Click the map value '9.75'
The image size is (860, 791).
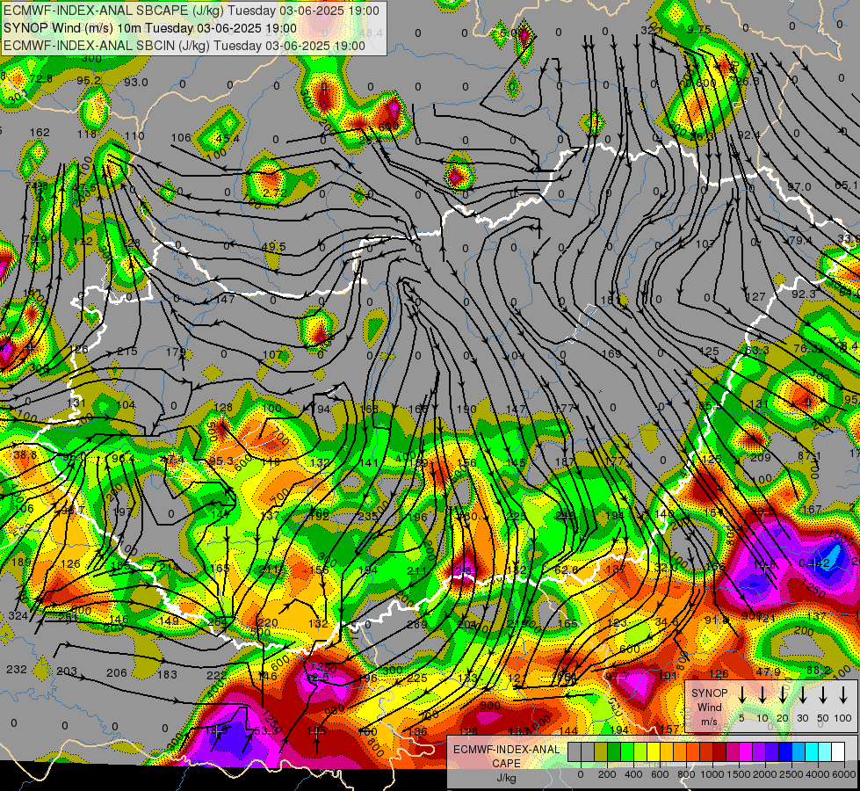[699, 30]
